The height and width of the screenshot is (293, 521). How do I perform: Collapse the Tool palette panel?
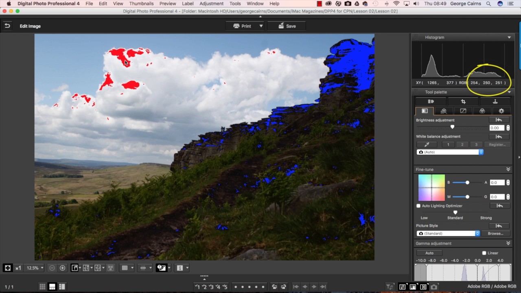[509, 92]
